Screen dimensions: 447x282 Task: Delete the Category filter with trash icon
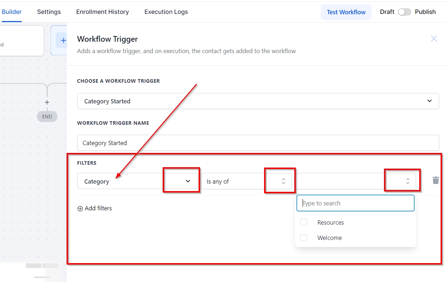436,180
